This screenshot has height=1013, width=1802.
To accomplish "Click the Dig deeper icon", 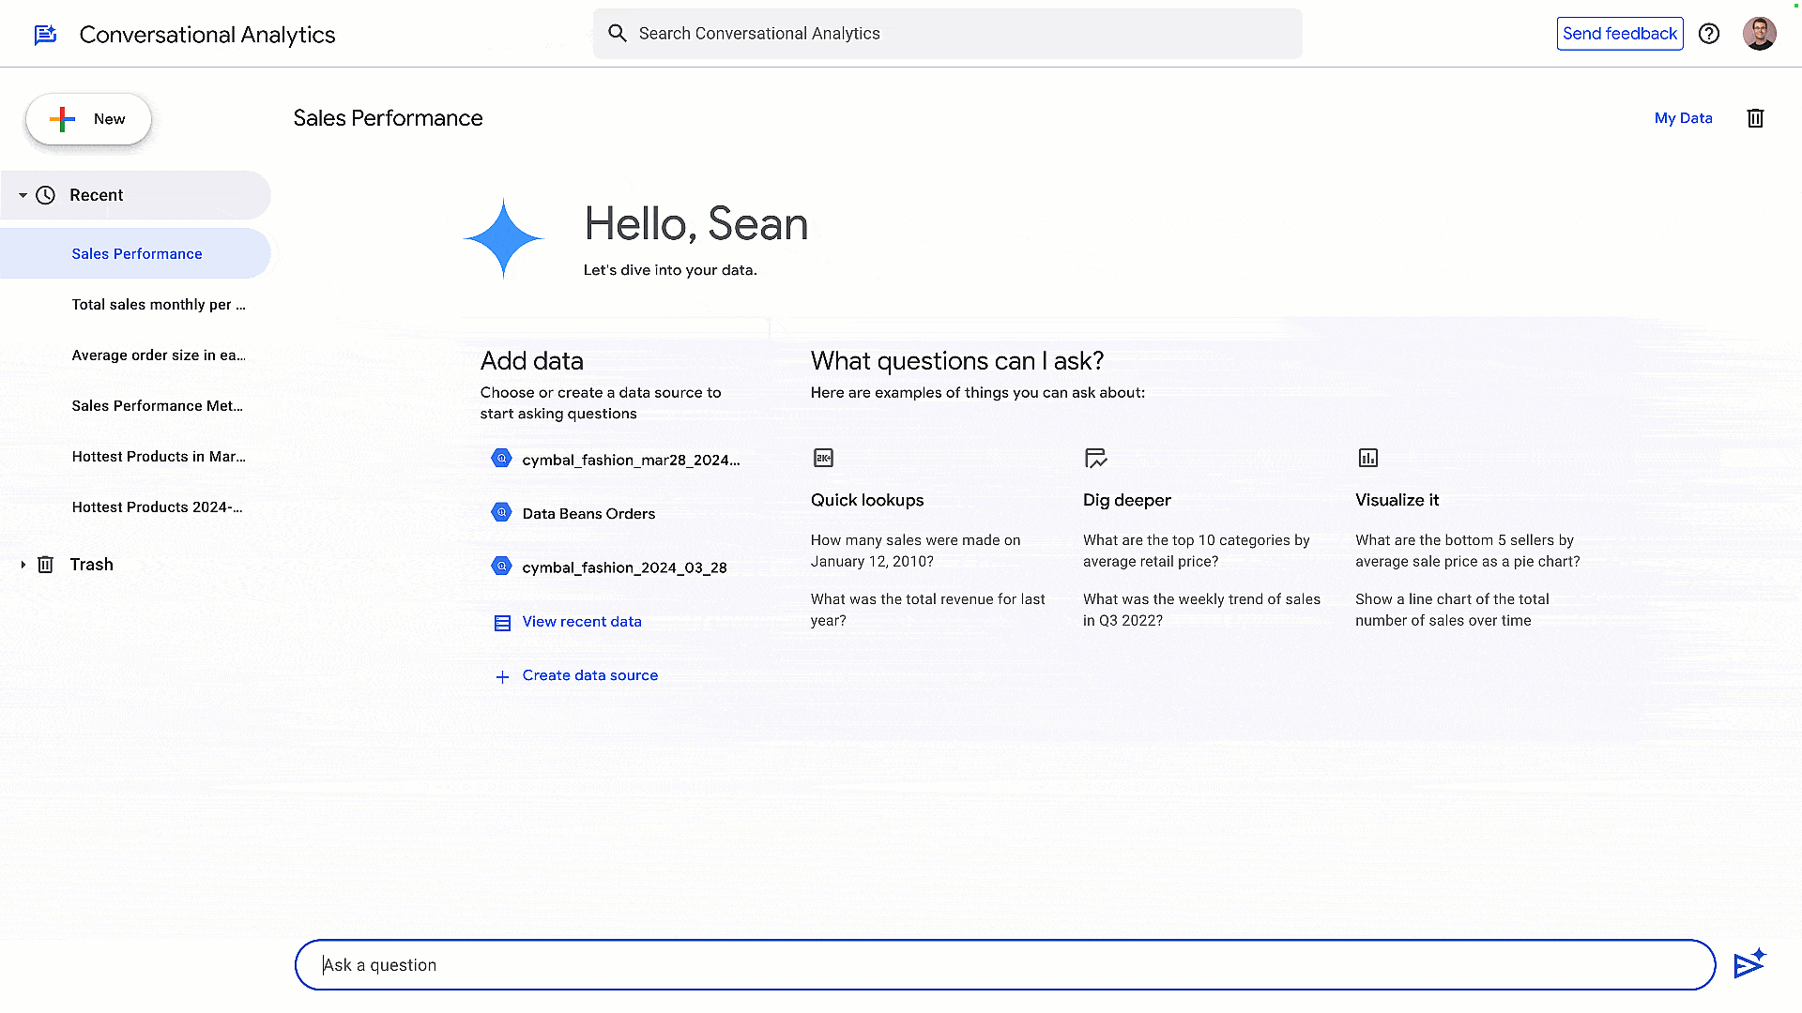I will [1094, 457].
